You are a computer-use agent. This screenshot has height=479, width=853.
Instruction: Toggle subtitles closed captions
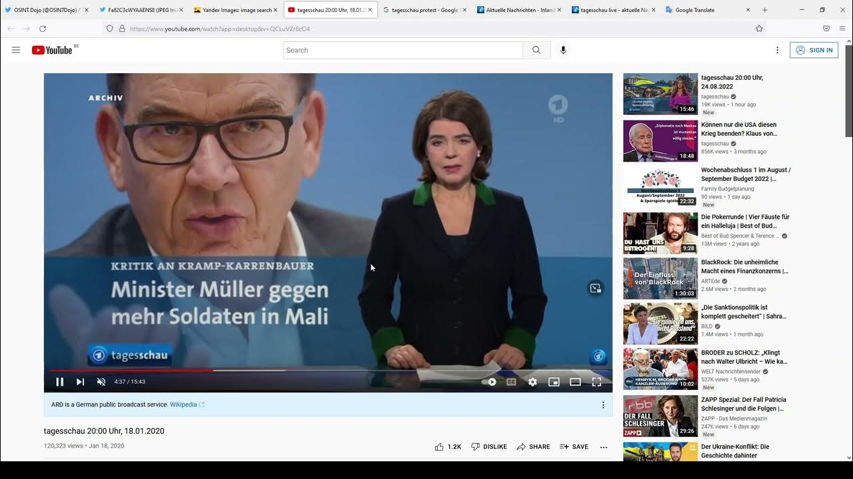coord(511,382)
